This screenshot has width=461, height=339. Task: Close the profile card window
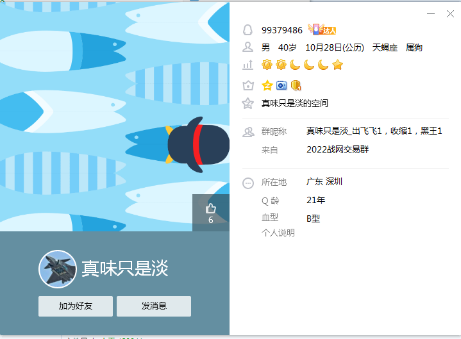(x=450, y=14)
